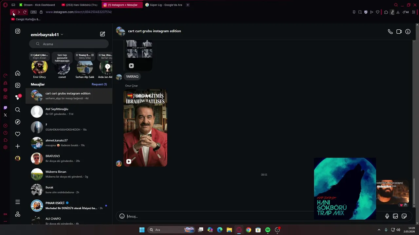Image resolution: width=419 pixels, height=235 pixels.
Task: Go forward one page
Action: (19, 12)
